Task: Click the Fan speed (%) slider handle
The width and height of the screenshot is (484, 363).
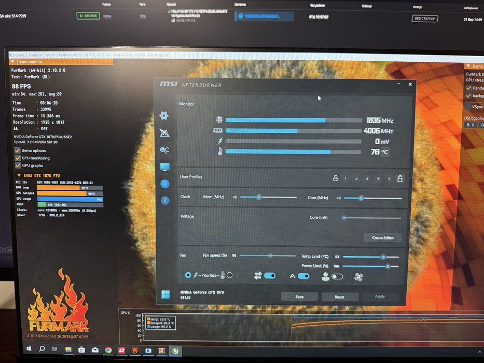Action: tap(270, 256)
